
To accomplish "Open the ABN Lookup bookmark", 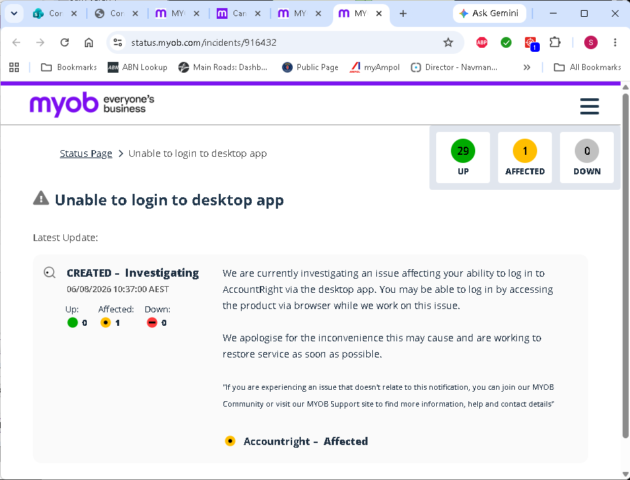I will pyautogui.click(x=138, y=67).
